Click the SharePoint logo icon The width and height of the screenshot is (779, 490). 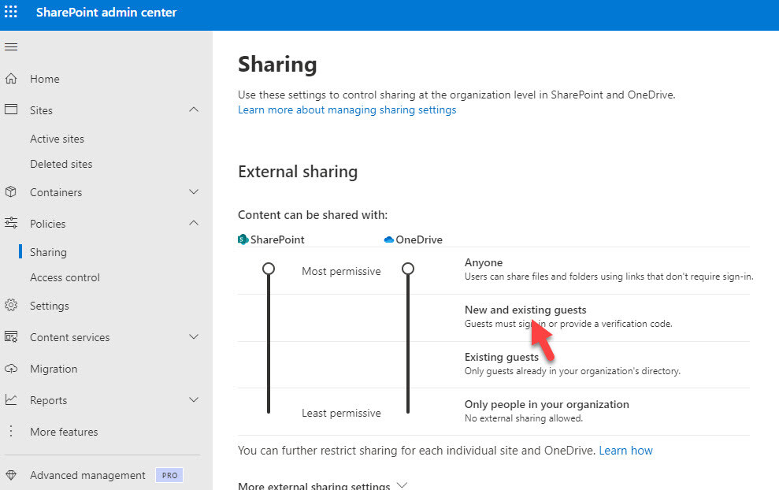(243, 239)
